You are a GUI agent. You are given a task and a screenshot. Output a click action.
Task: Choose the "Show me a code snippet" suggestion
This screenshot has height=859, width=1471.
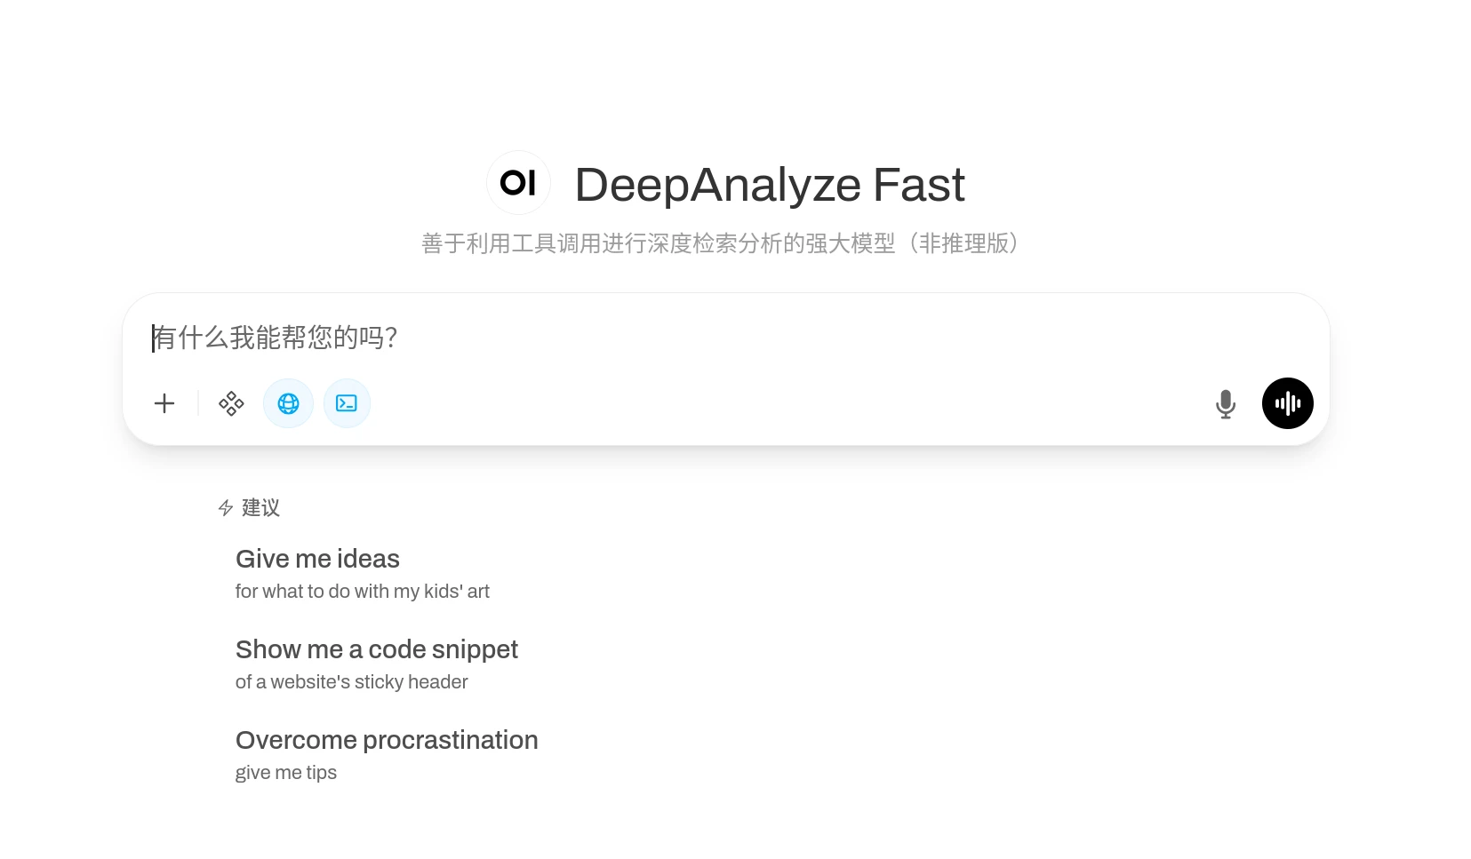click(376, 649)
